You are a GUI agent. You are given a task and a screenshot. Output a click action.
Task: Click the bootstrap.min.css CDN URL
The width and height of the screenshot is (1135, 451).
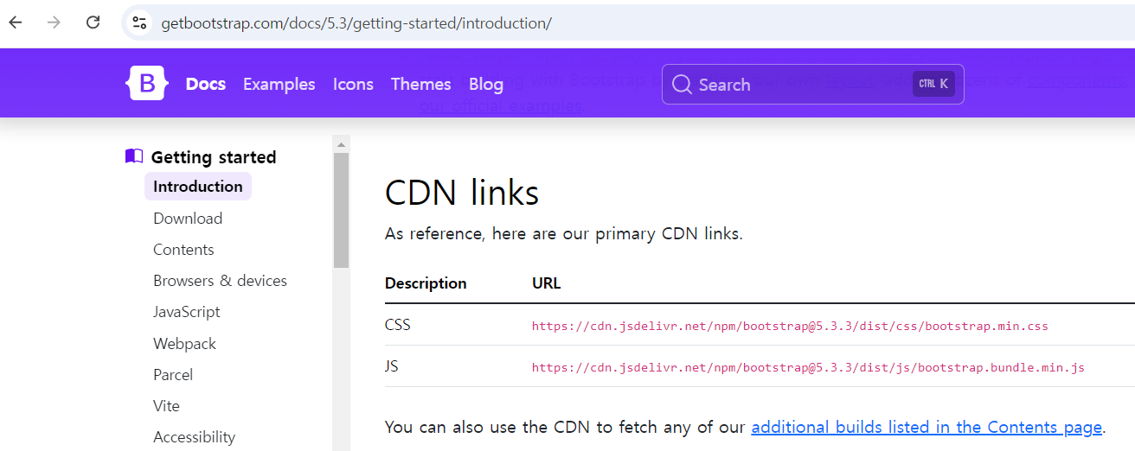pos(790,327)
